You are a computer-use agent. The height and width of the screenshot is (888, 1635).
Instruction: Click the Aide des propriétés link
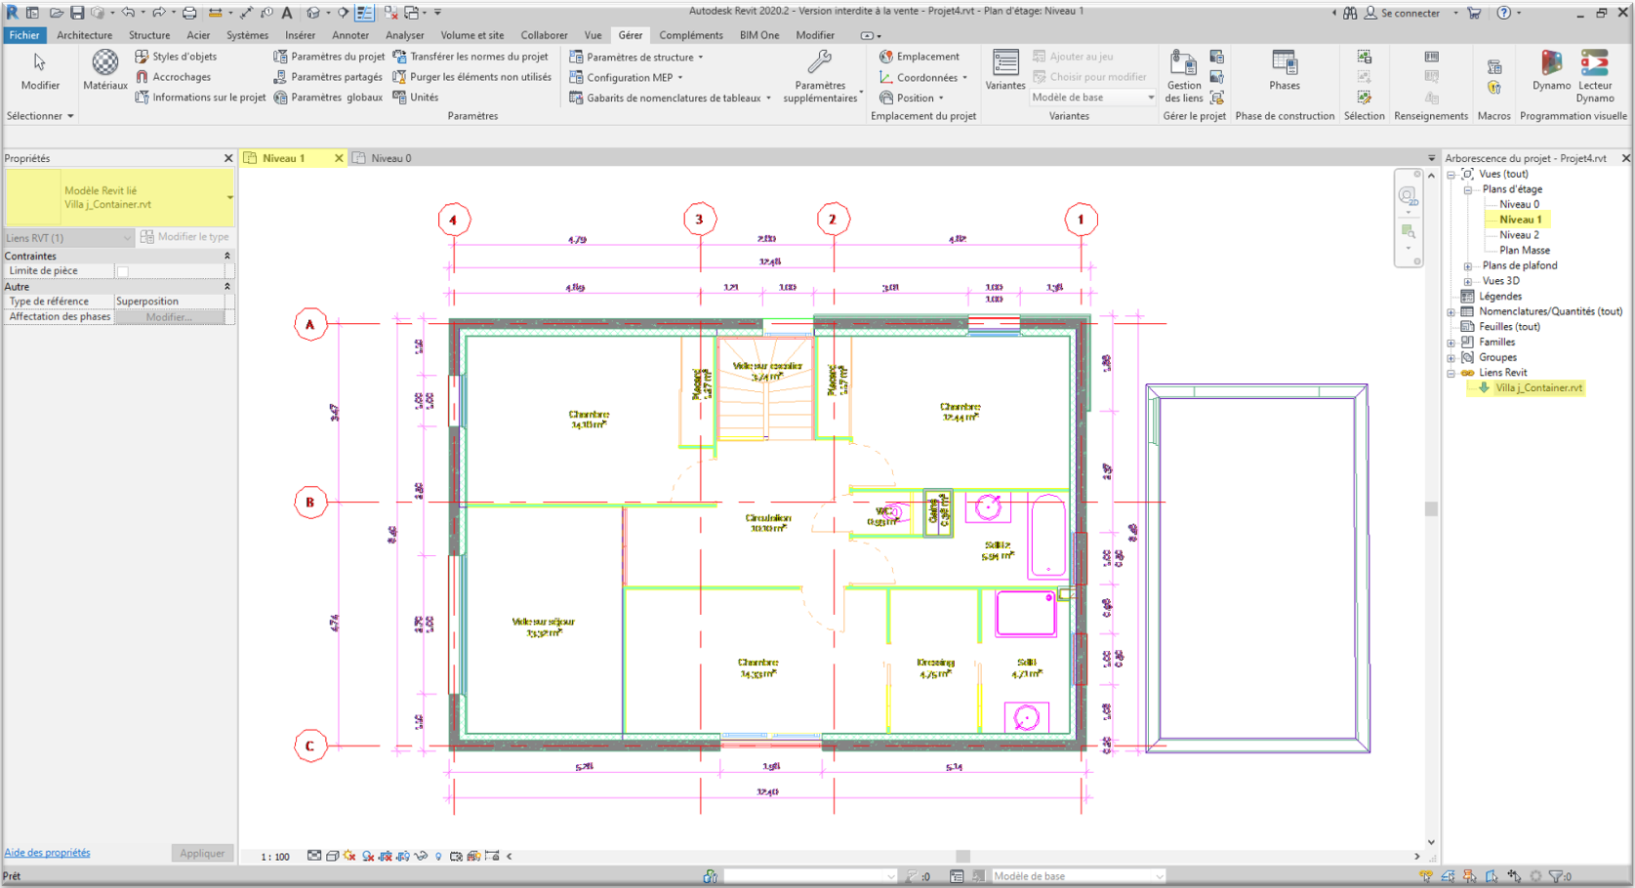[47, 853]
